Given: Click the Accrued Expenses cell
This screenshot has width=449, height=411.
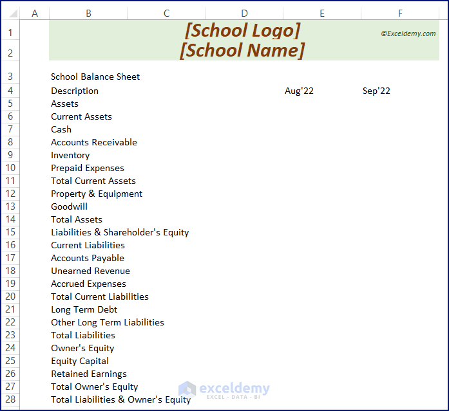Looking at the screenshot, I should click(x=88, y=284).
